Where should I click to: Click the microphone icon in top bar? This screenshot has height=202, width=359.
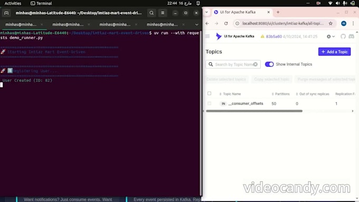(x=345, y=3)
